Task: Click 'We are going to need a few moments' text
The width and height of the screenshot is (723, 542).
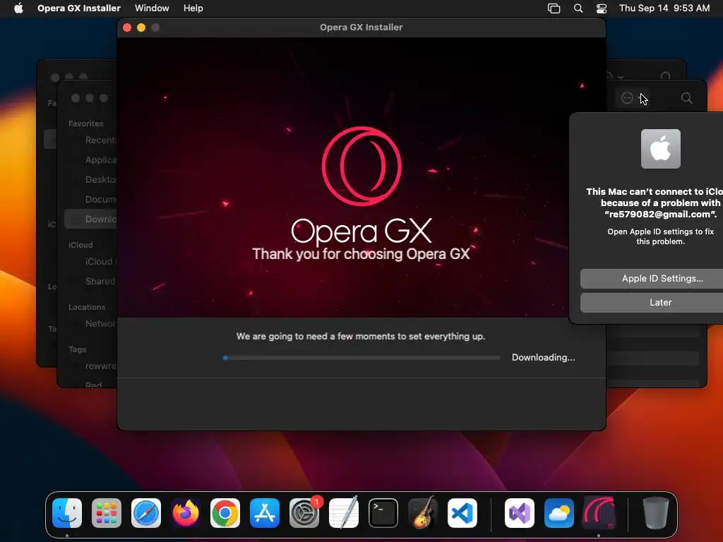Action: [x=361, y=337]
